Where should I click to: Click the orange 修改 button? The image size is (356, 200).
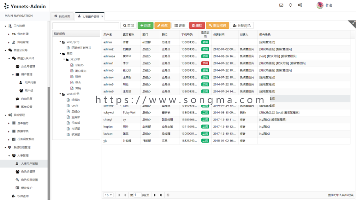(163, 26)
